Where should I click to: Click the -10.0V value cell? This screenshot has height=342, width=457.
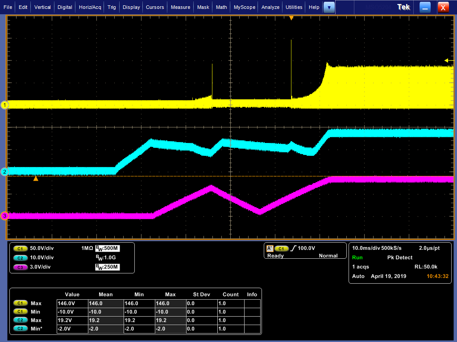click(x=72, y=312)
